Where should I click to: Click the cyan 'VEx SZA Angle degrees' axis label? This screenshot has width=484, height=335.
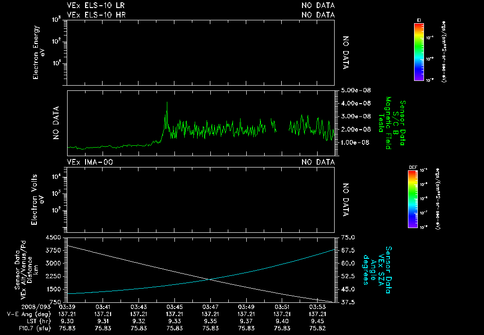[x=373, y=270]
